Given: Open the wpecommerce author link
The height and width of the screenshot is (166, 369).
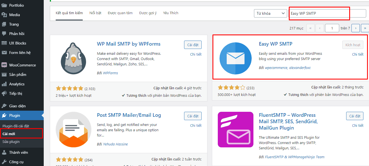Looking at the screenshot, I should [276, 68].
